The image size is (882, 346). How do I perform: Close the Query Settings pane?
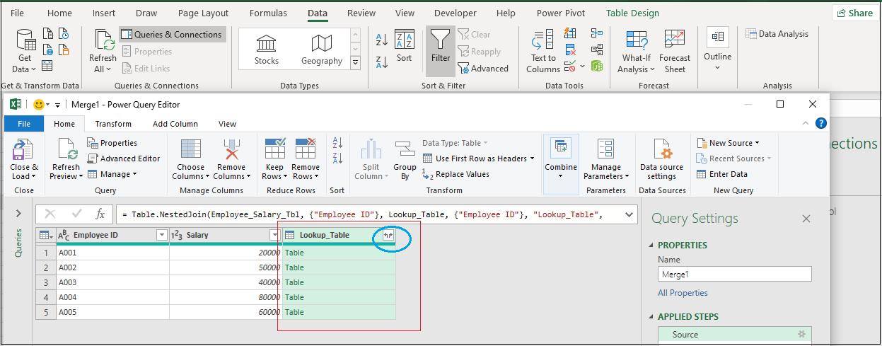click(806, 219)
